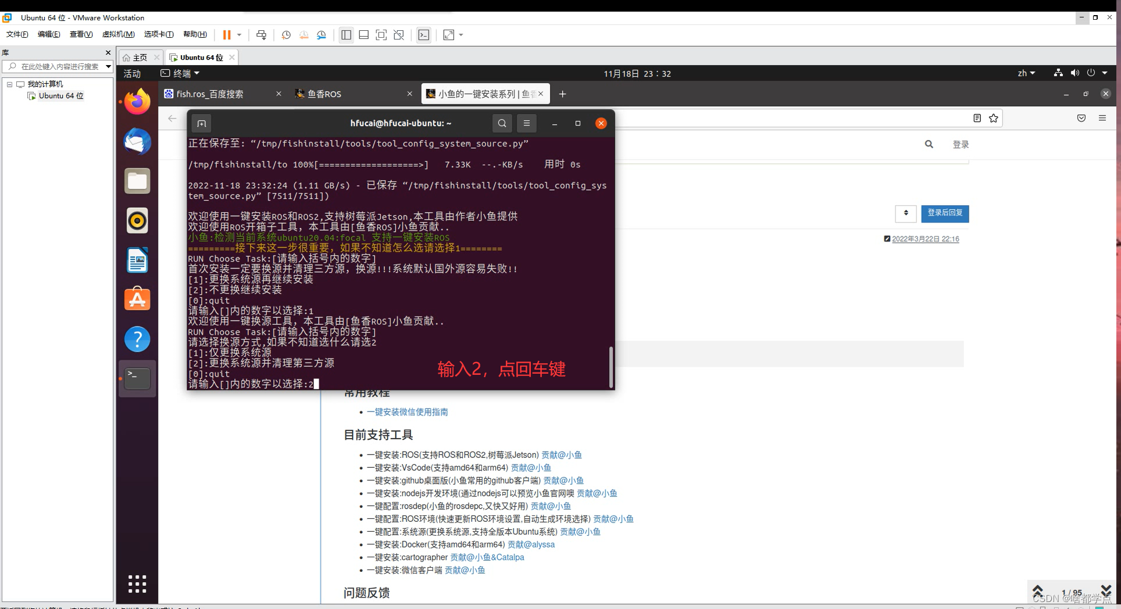This screenshot has width=1121, height=609.
Task: Toggle Unity mode toolbar icon
Action: tap(399, 35)
